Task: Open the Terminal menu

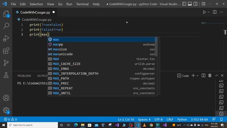Action: click(x=83, y=4)
